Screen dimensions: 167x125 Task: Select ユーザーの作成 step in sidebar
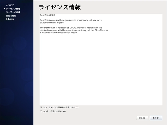coord(13,12)
